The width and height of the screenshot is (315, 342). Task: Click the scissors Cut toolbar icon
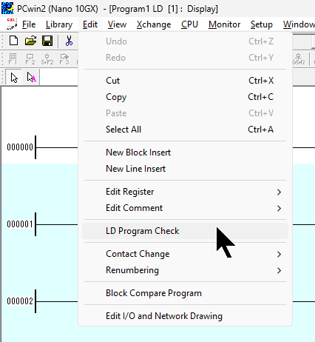(x=69, y=41)
